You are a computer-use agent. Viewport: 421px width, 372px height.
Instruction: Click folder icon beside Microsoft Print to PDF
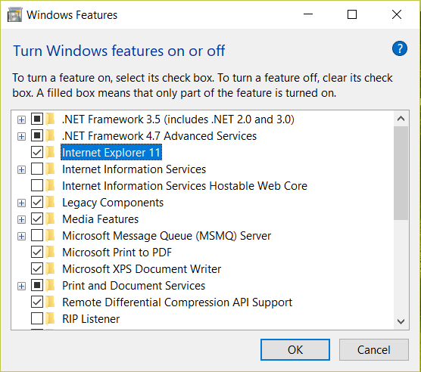pyautogui.click(x=50, y=252)
